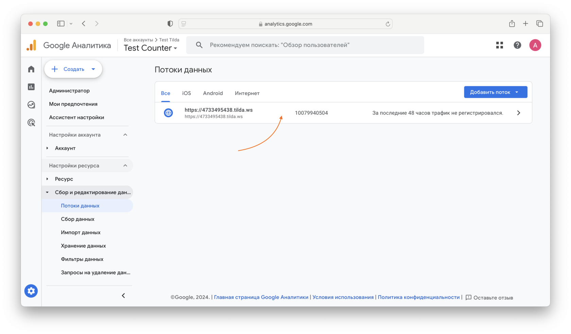Viewport: 571px width, 334px height.
Task: Click the web stream globe icon
Action: 168,113
